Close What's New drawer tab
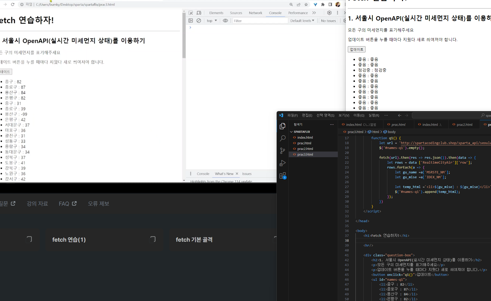 237,174
